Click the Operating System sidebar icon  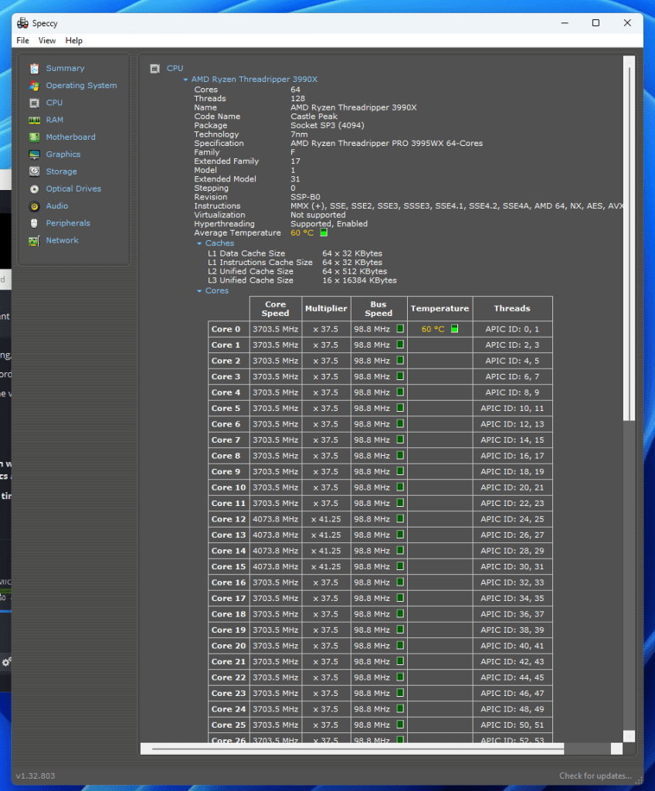tap(34, 86)
